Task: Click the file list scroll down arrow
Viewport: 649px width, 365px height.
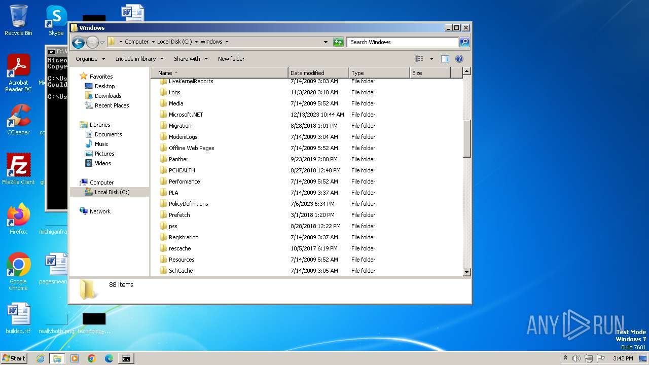Action: (x=467, y=272)
